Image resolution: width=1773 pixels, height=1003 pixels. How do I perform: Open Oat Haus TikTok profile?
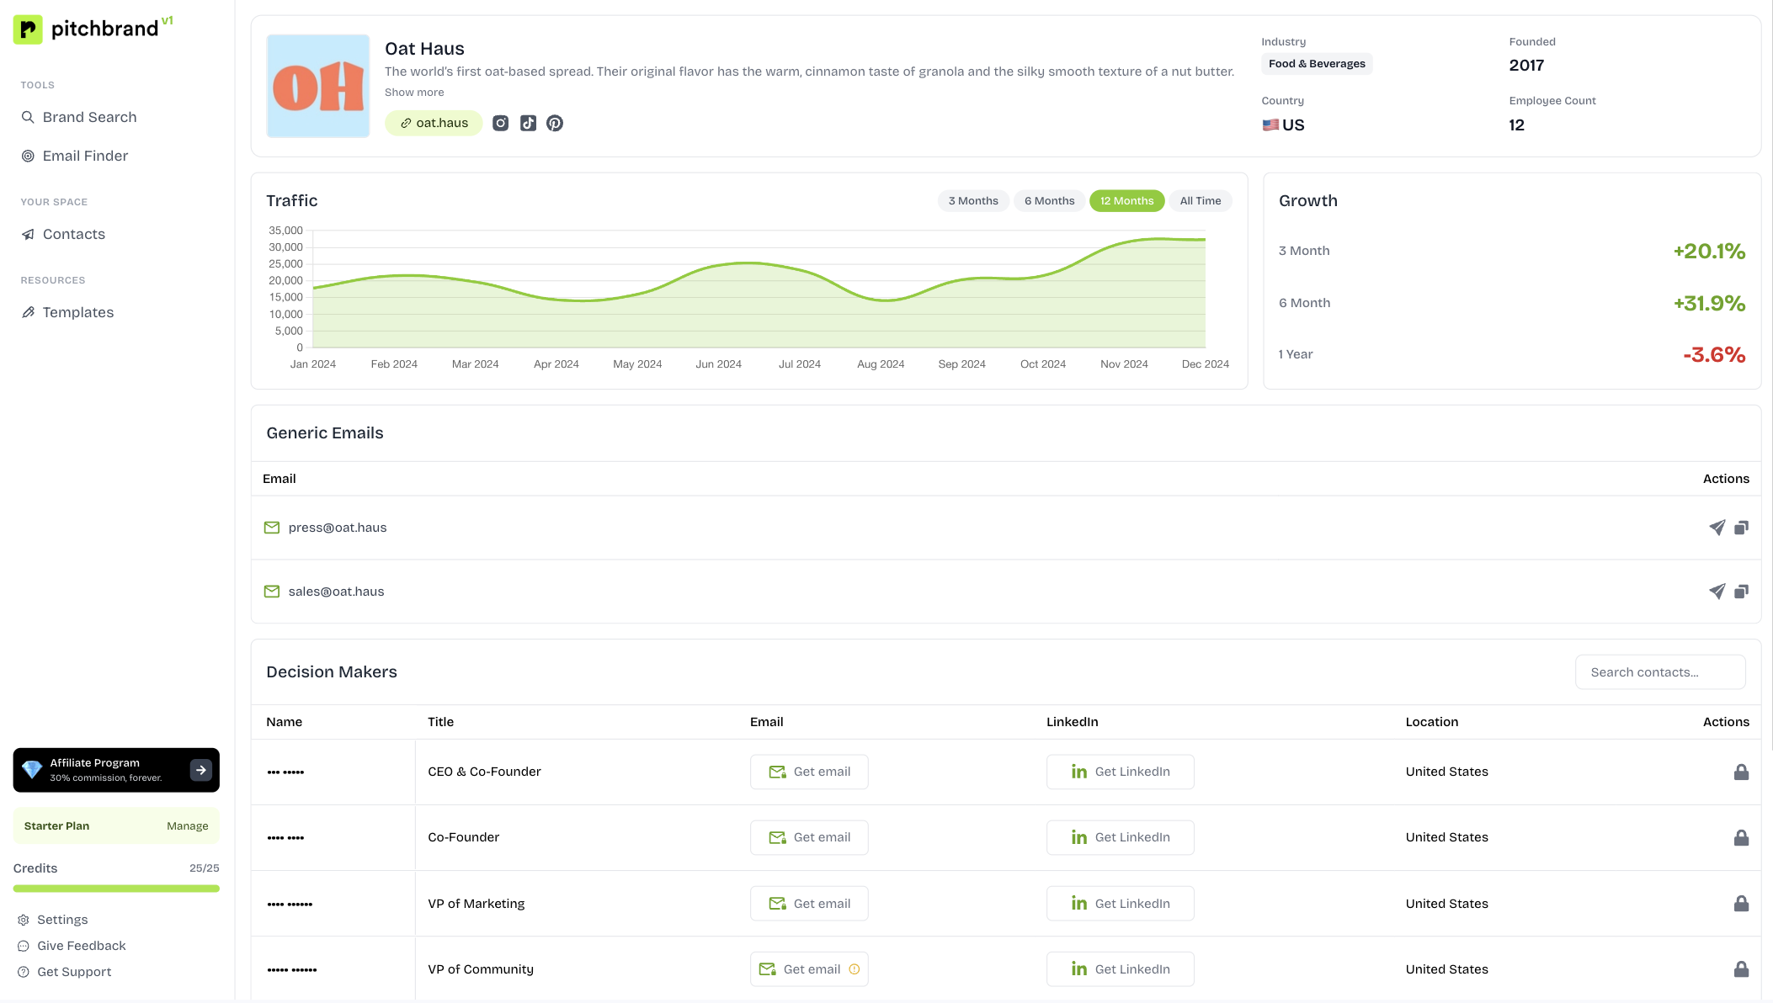(x=528, y=123)
